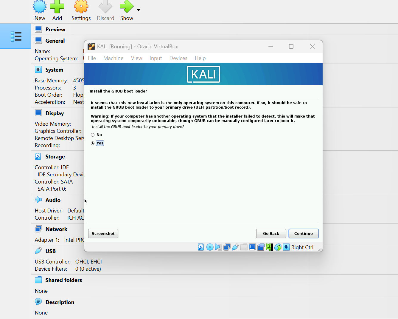The image size is (398, 319).
Task: Click the Preview section heading
Action: click(55, 30)
